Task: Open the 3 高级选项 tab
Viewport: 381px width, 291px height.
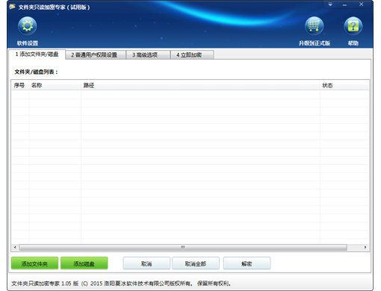Action: coord(148,55)
